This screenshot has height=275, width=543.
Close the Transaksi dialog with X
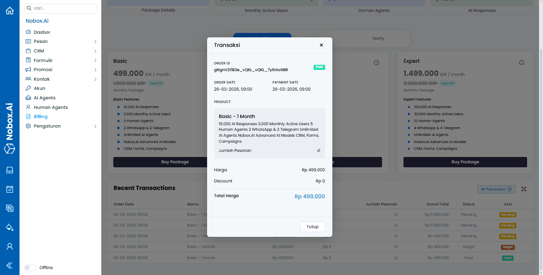coord(321,45)
